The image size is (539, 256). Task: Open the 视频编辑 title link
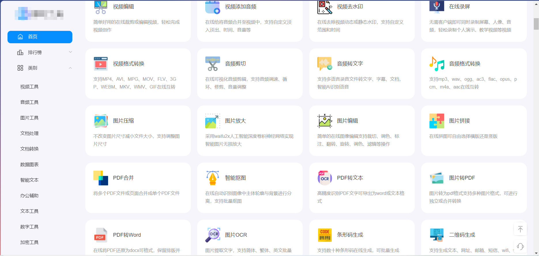click(123, 7)
